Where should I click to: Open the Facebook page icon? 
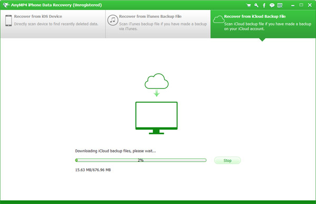pyautogui.click(x=264, y=5)
